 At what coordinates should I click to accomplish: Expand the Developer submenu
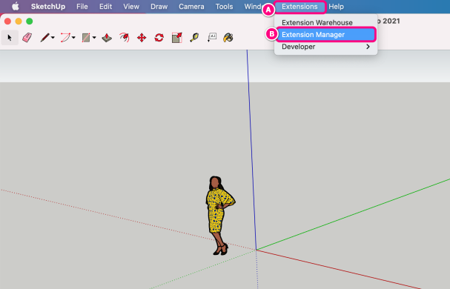pos(326,47)
